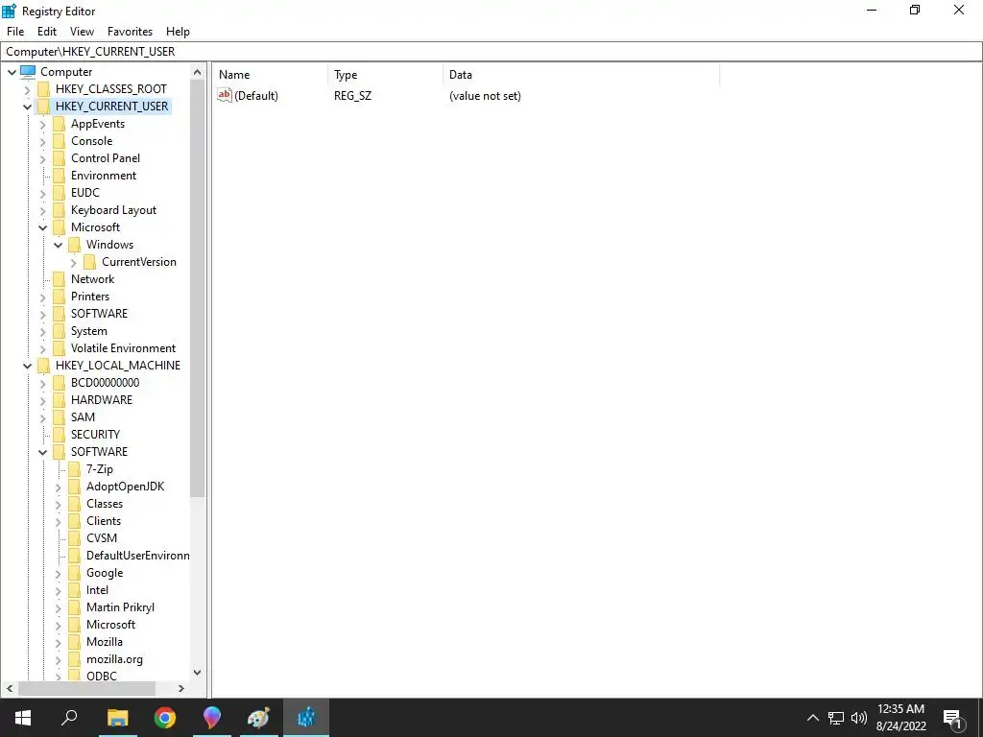Click the EUDC folder icon
The height and width of the screenshot is (737, 983).
coord(59,192)
